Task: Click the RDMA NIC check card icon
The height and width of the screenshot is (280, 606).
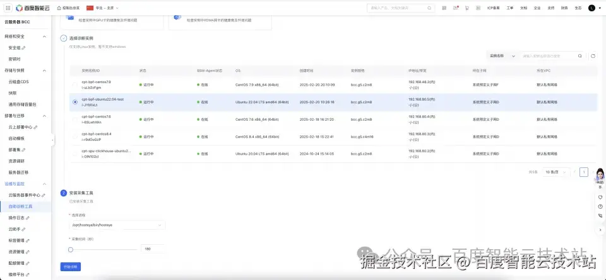Action: coord(177,16)
